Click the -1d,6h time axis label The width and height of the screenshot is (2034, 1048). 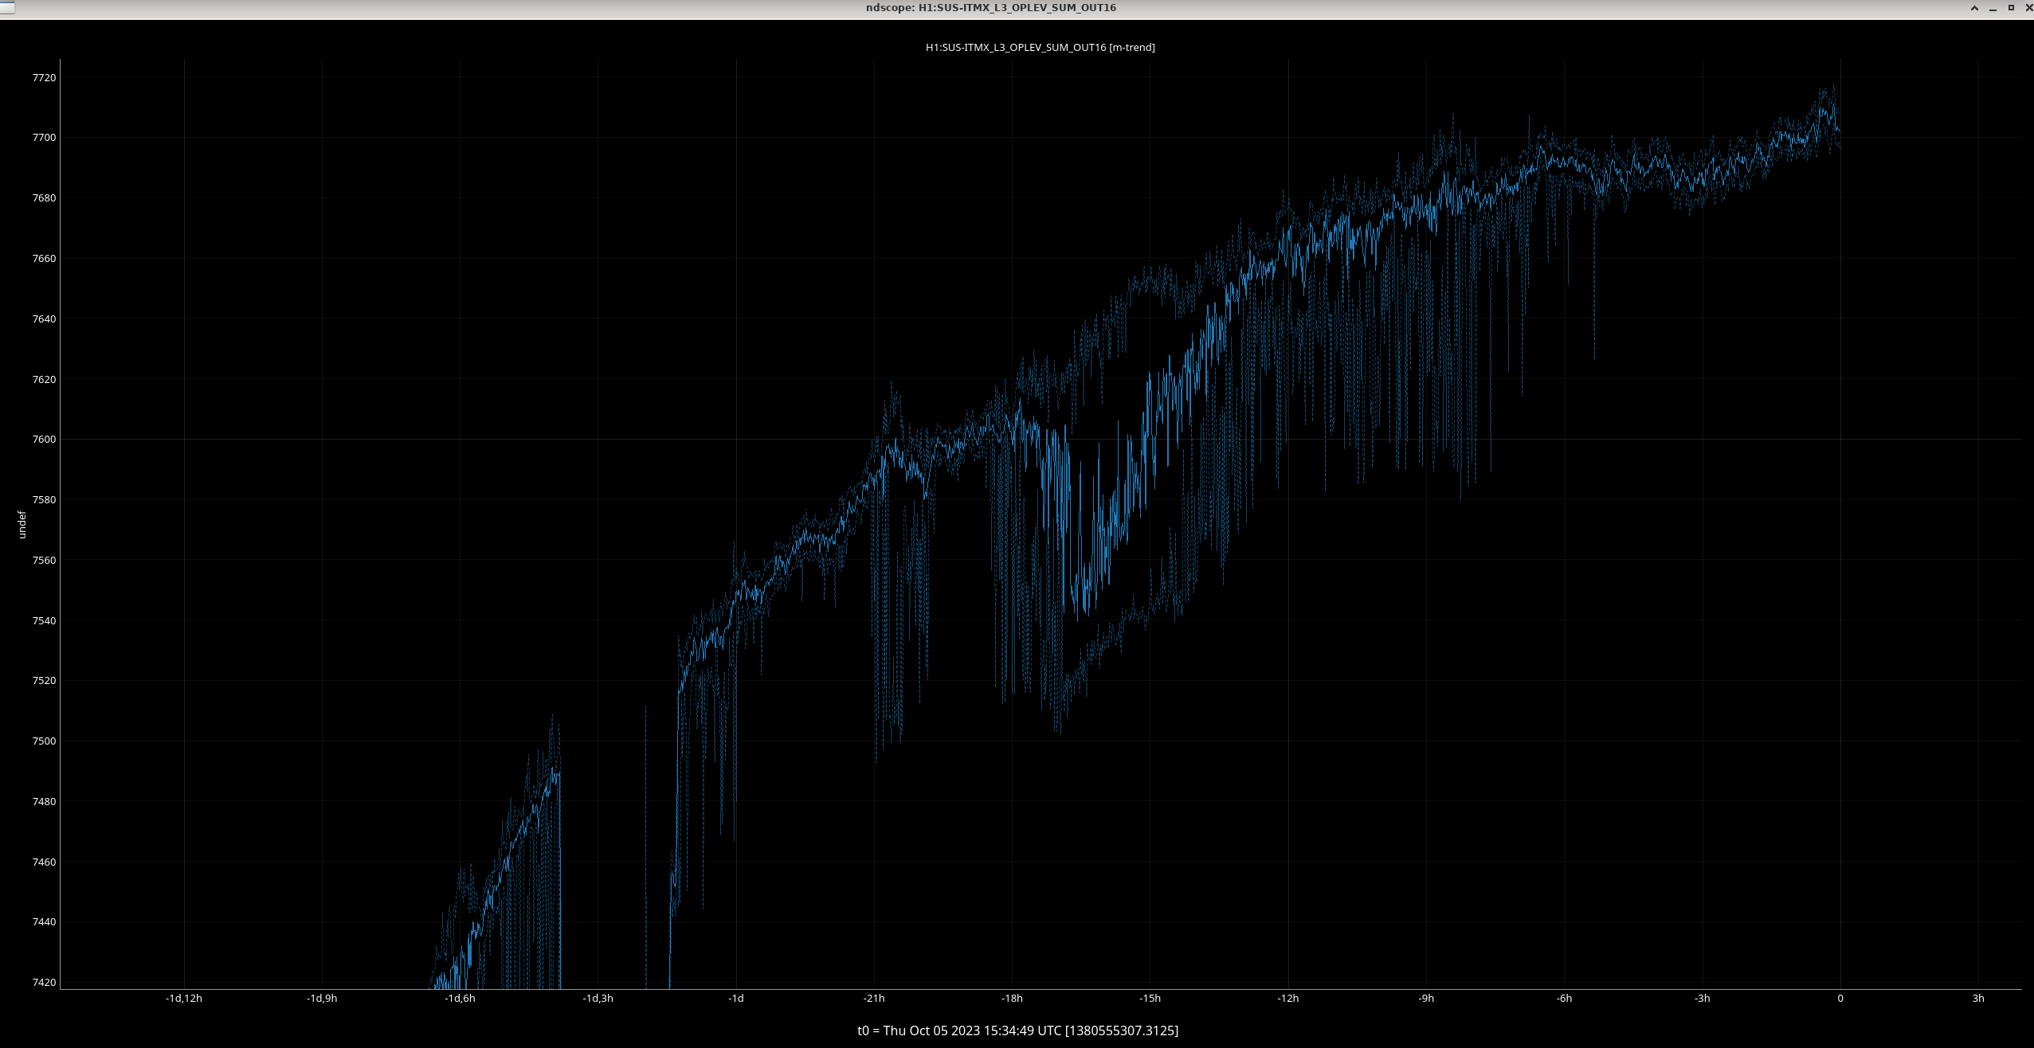tap(460, 999)
